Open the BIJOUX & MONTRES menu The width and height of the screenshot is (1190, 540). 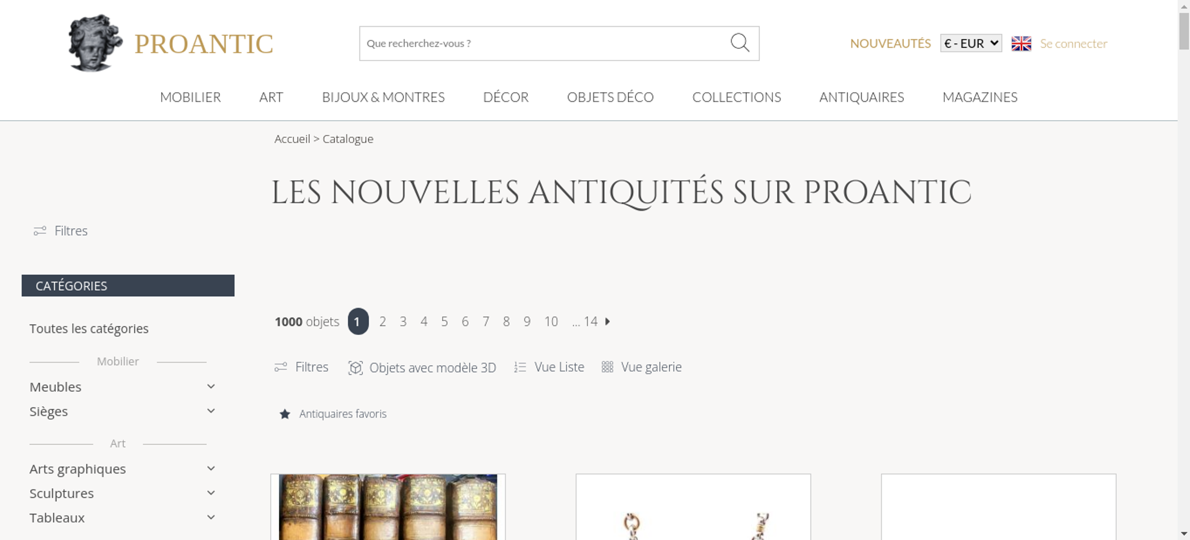383,97
